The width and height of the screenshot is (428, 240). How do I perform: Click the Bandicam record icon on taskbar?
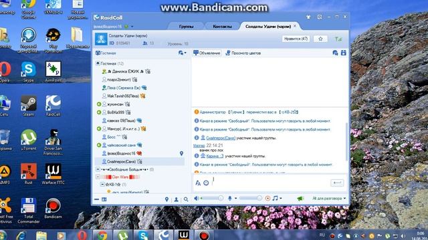tap(203, 235)
